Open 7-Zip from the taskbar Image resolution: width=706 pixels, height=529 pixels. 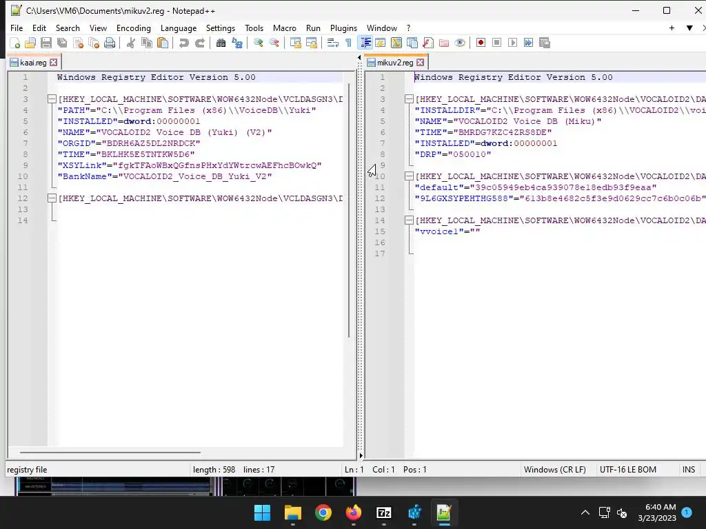coord(383,512)
